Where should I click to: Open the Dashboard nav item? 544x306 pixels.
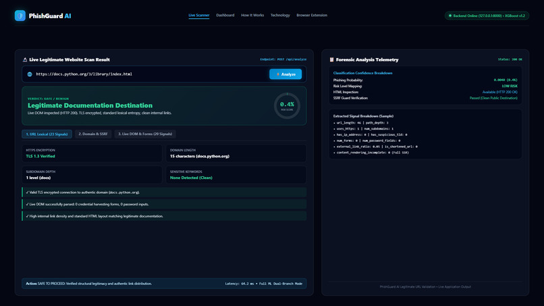(225, 16)
